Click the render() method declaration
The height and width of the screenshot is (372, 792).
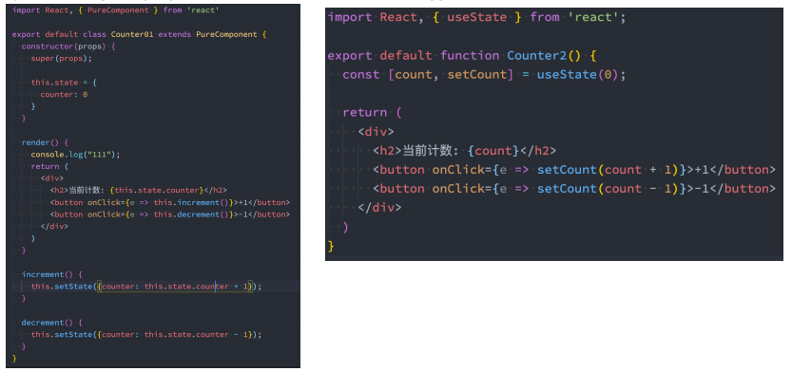coord(45,142)
